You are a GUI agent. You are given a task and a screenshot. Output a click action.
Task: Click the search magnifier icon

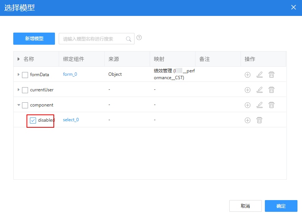tap(128, 39)
